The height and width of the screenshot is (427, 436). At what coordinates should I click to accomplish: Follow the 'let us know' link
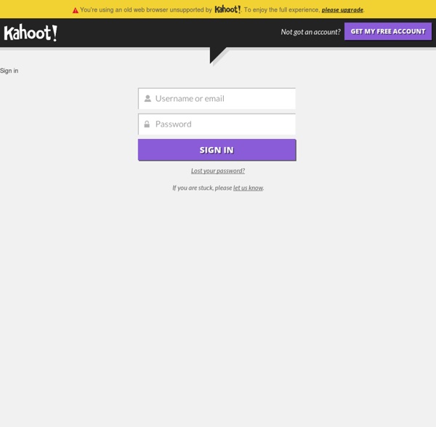tap(248, 188)
